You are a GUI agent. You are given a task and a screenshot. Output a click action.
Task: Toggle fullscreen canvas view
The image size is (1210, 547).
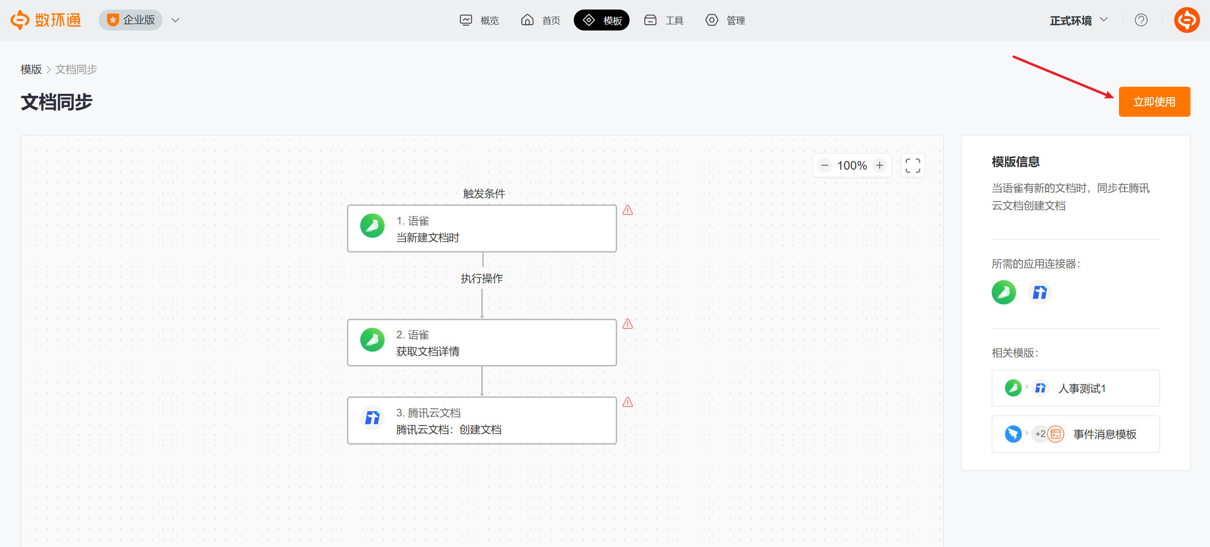(x=913, y=165)
